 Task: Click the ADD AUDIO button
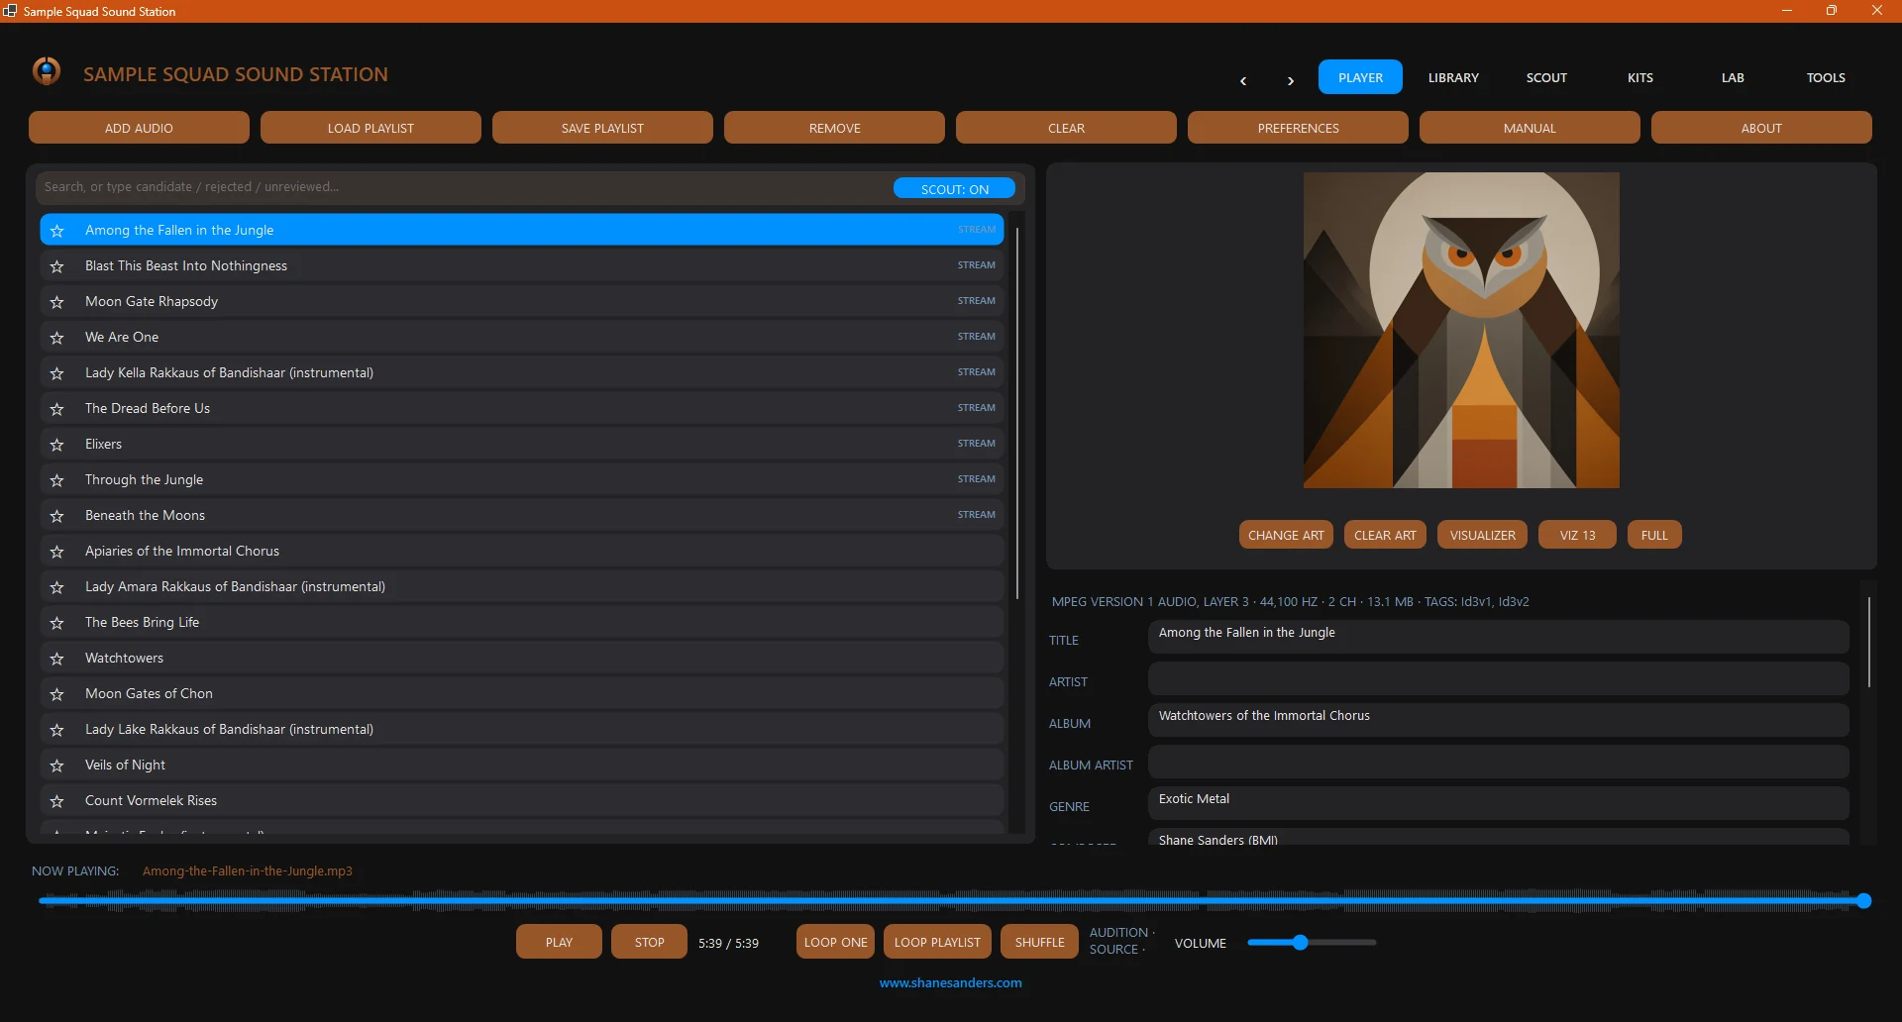pos(139,128)
